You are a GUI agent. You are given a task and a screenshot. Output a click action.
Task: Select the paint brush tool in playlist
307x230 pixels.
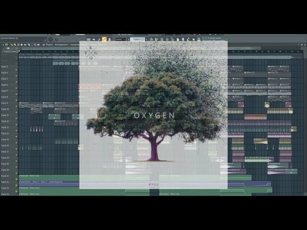tap(15, 45)
